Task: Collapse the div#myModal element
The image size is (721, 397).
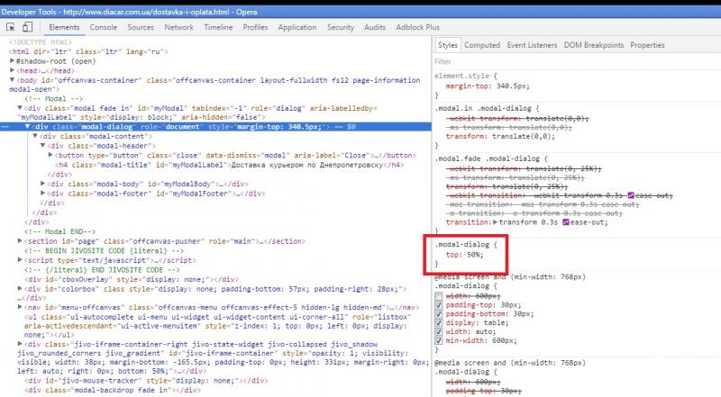Action: [20, 108]
